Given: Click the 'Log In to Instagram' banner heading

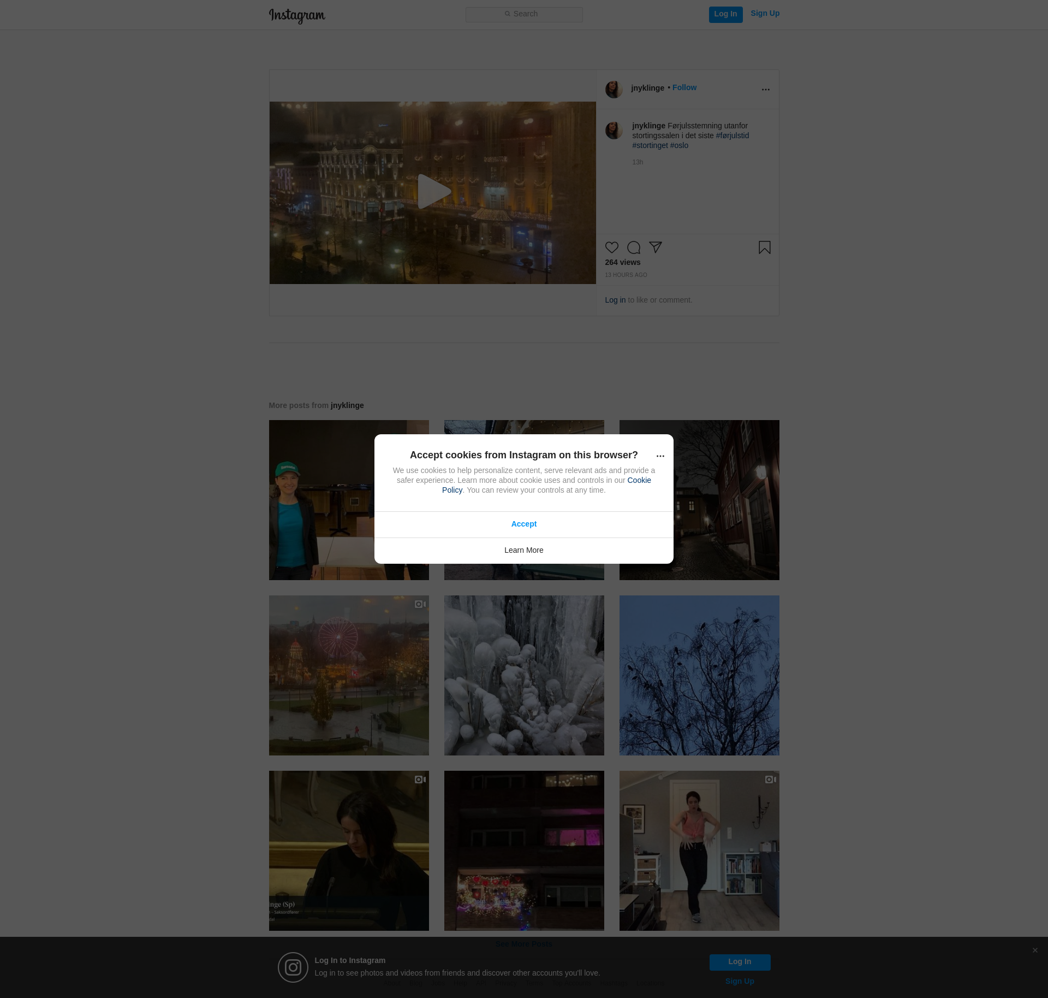Looking at the screenshot, I should tap(350, 961).
